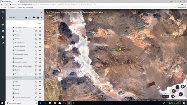Hide the Planchón-Peteroa placemark
The height and width of the screenshot is (105, 187).
coord(40,43)
